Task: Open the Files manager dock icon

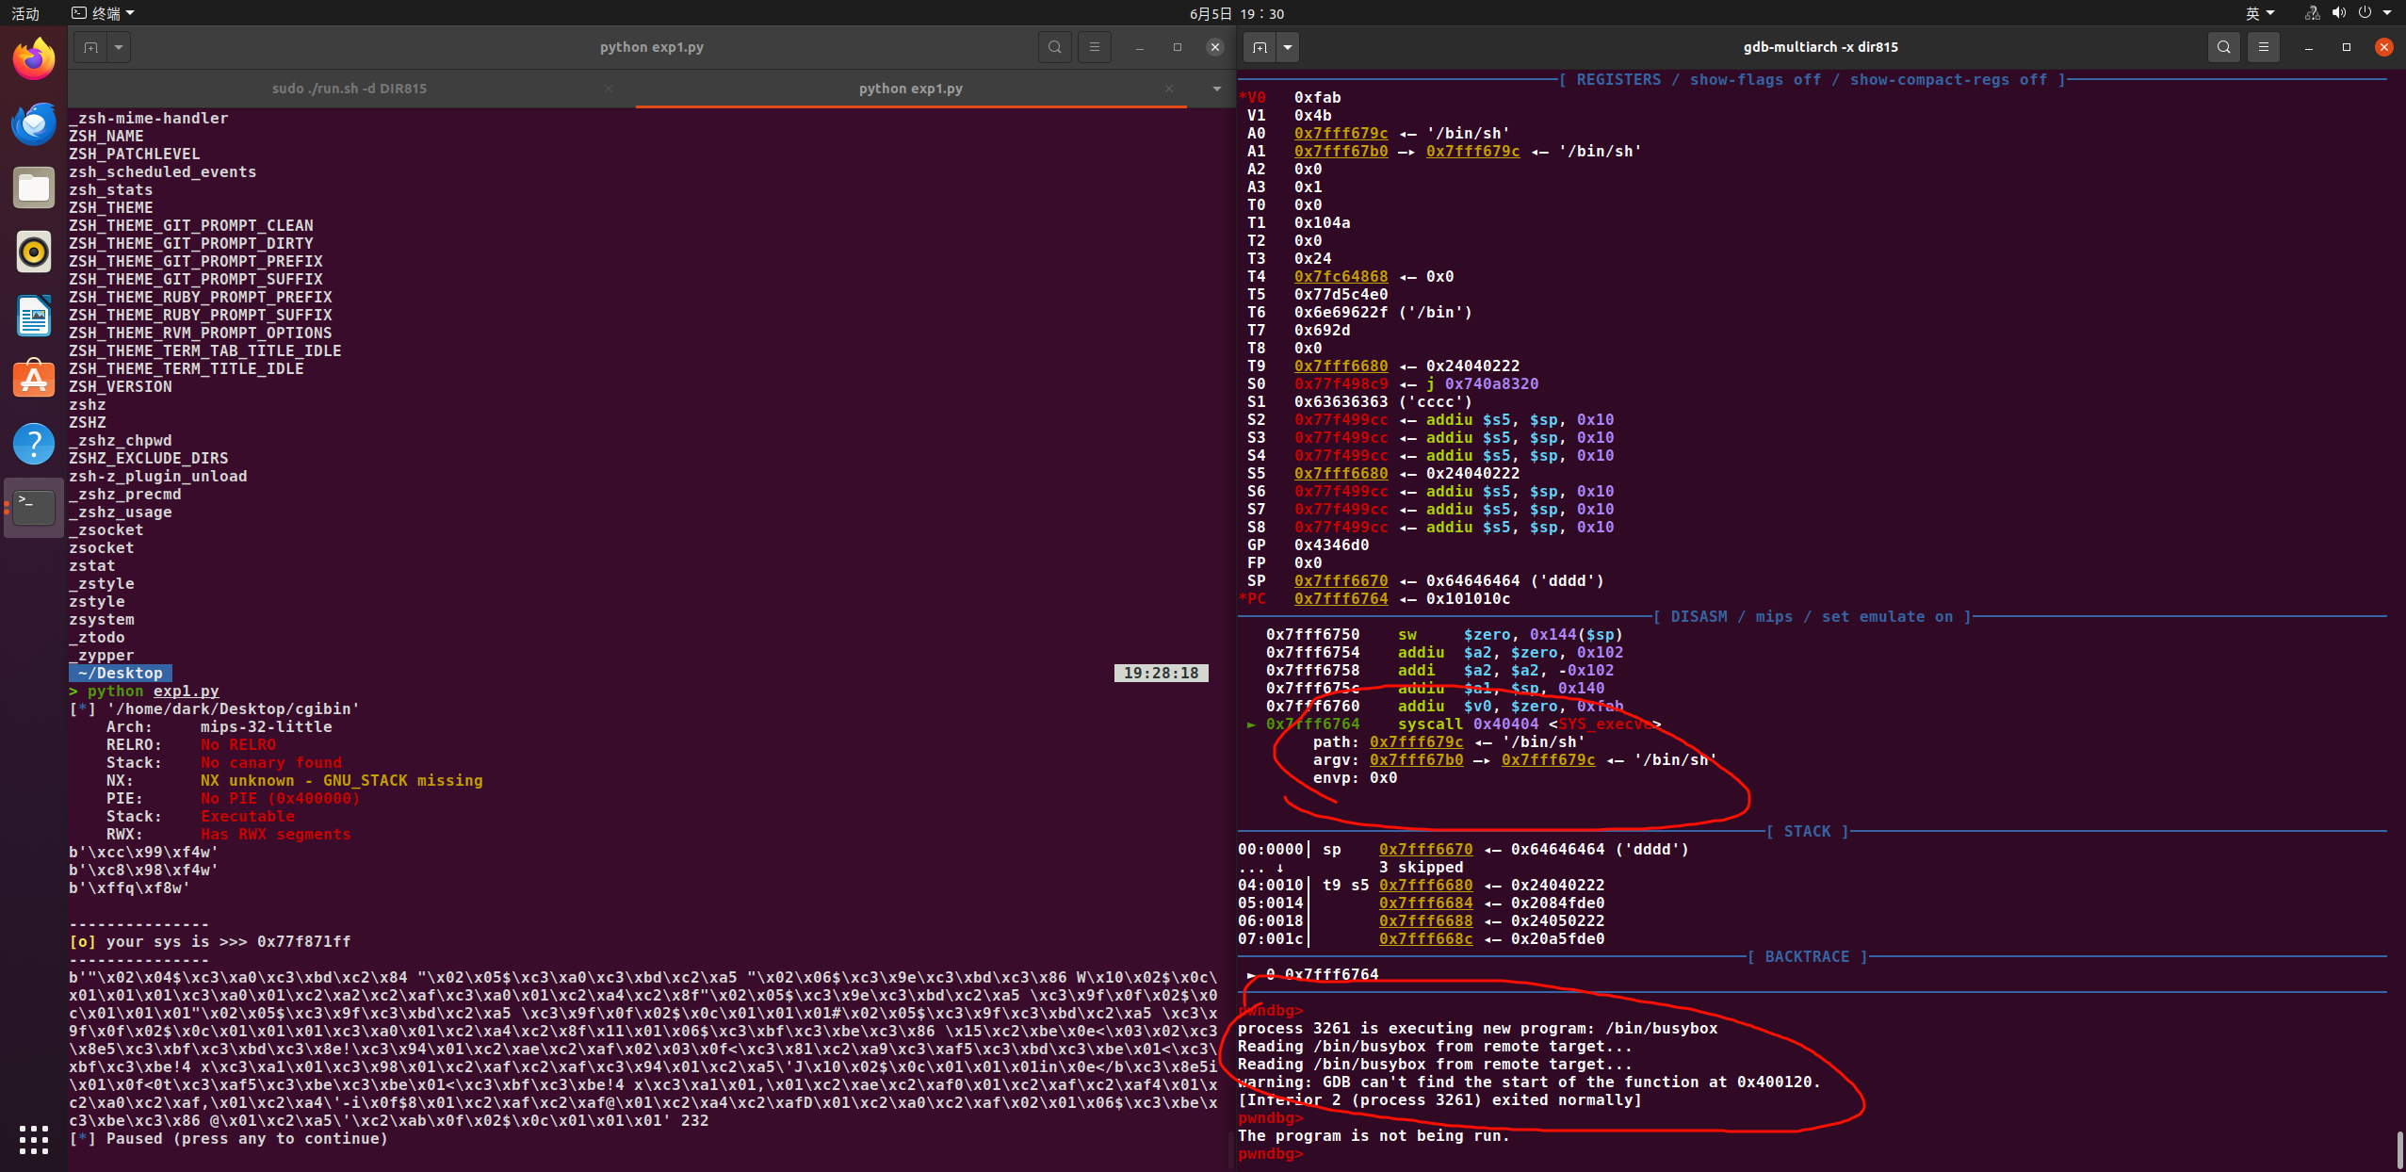Action: [x=34, y=187]
